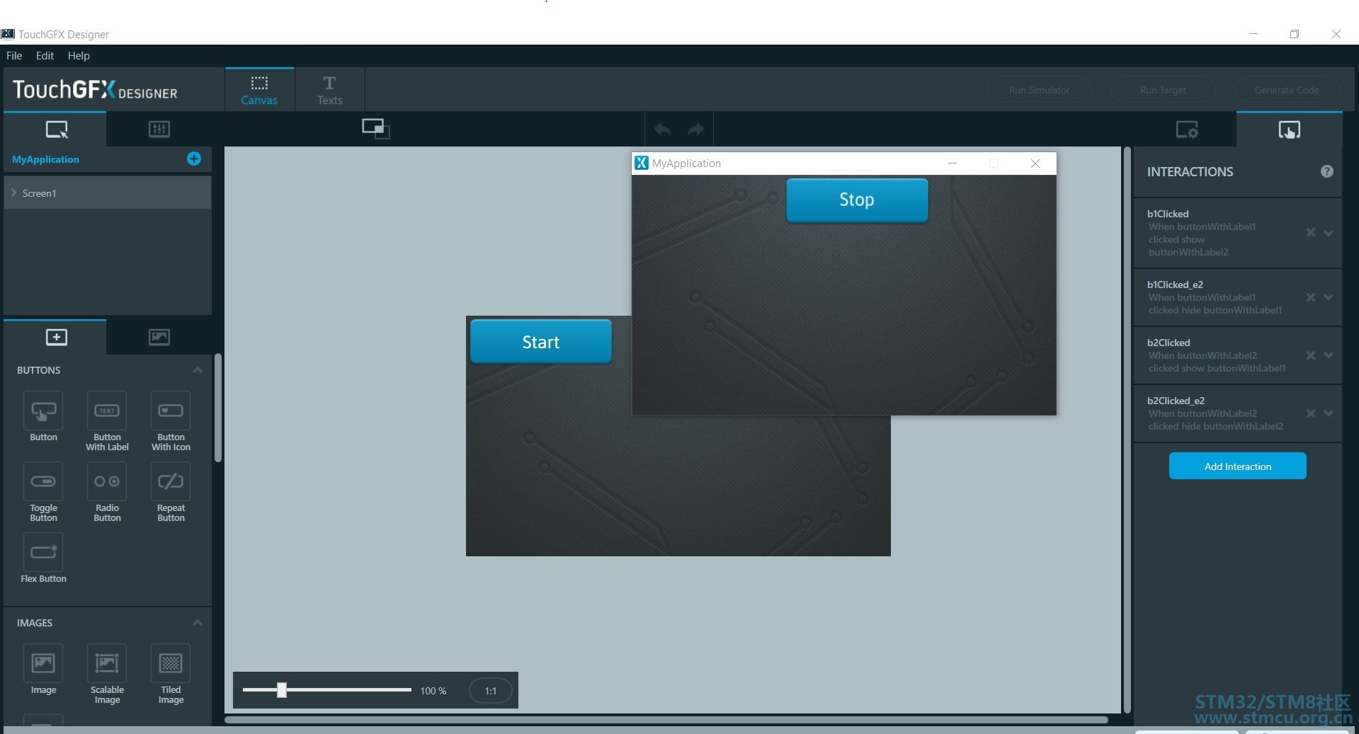The height and width of the screenshot is (734, 1359).
Task: Delete the b2Clicked_e2 interaction
Action: (x=1311, y=413)
